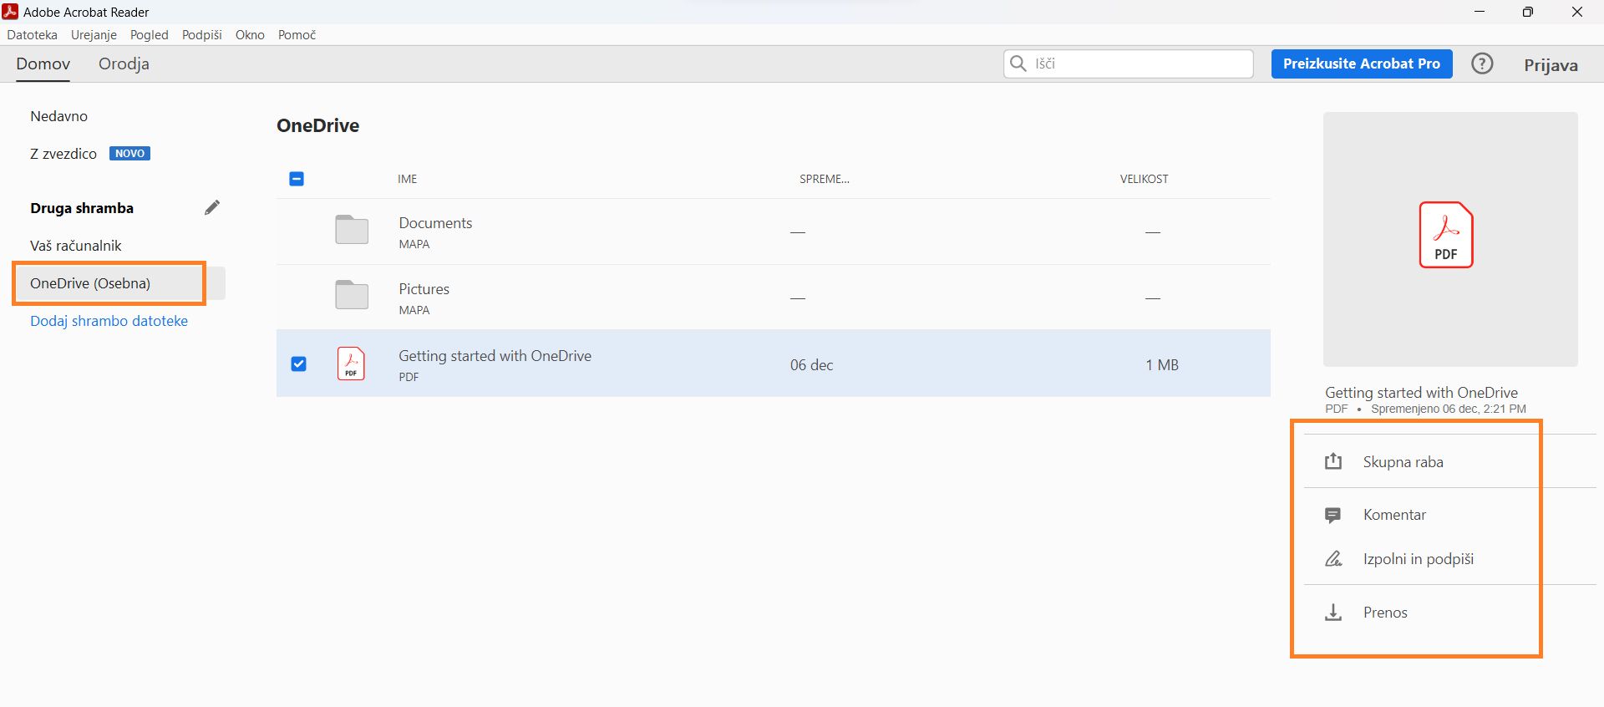Close the Acrobat Reader window
Viewport: 1604px width, 707px height.
coord(1577,12)
